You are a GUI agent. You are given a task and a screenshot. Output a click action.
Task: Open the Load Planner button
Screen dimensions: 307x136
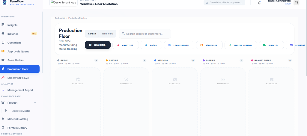pyautogui.click(x=179, y=45)
